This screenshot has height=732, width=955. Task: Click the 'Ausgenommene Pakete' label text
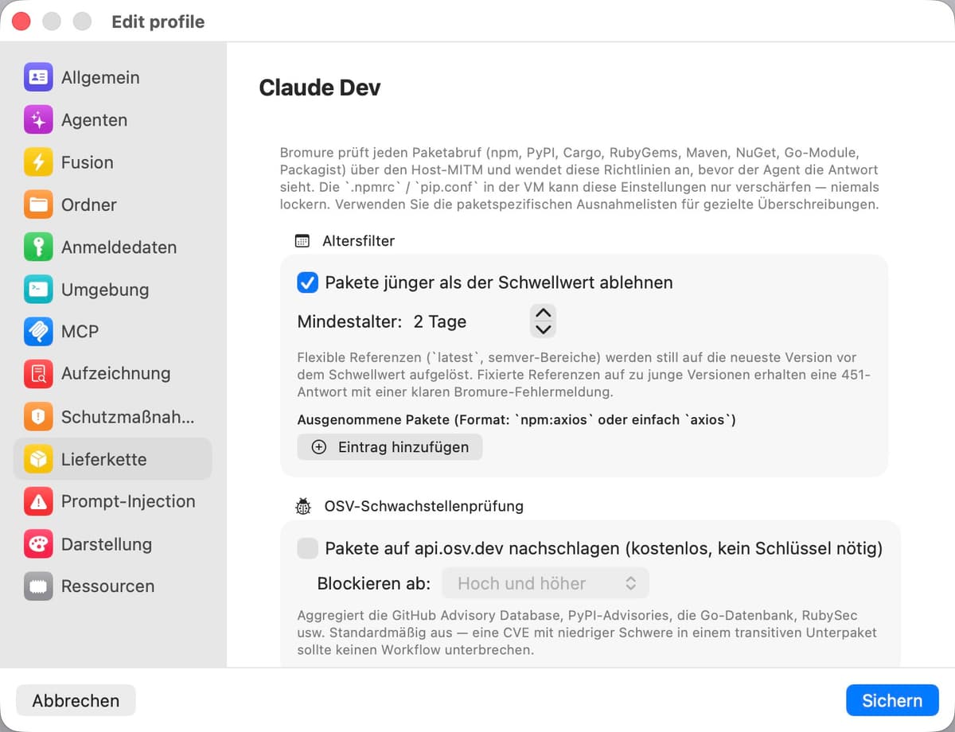[516, 419]
